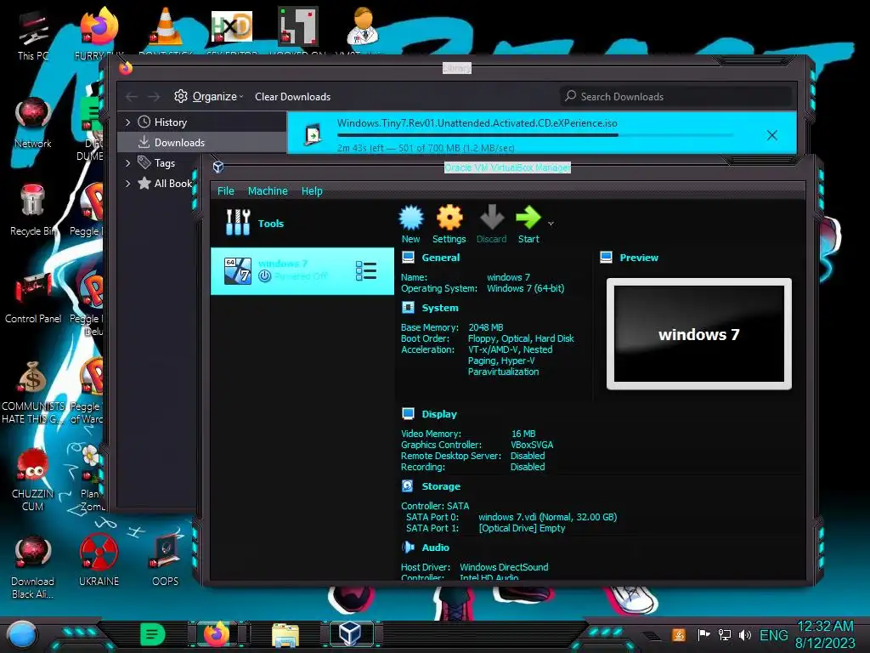870x653 pixels.
Task: Click the network tray icon
Action: [724, 634]
